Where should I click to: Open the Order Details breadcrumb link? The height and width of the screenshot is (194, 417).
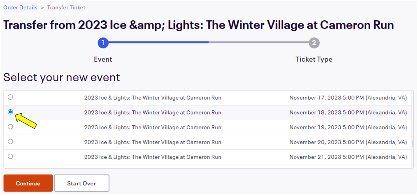[20, 7]
